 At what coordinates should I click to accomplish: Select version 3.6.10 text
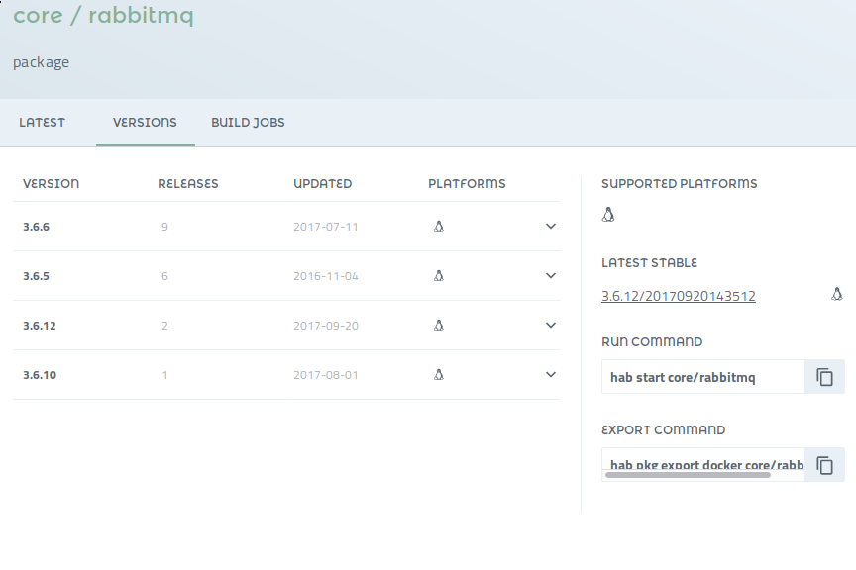click(40, 375)
